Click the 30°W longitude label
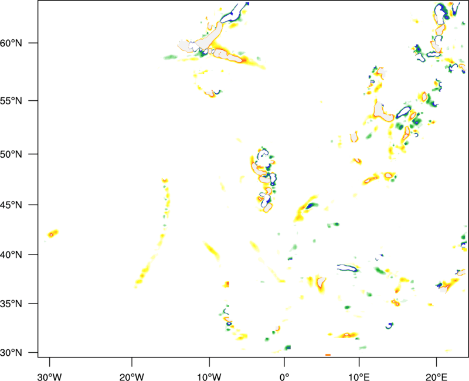The height and width of the screenshot is (381, 469). click(x=49, y=377)
